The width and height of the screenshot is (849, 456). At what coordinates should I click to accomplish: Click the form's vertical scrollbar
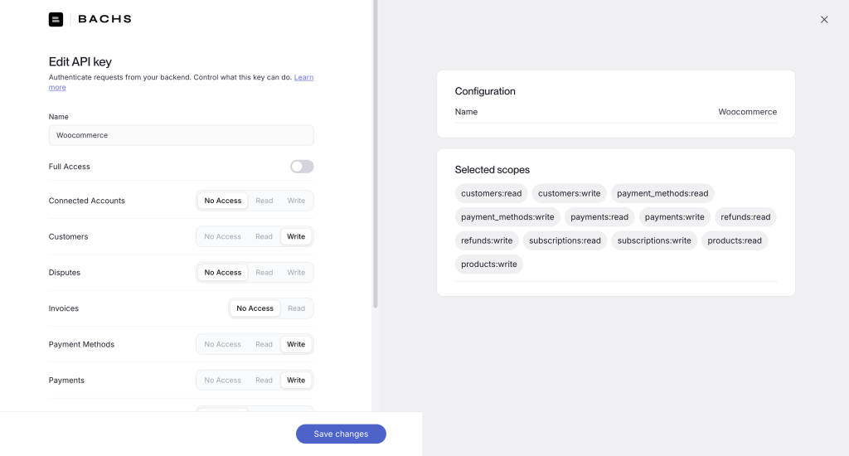point(376,154)
